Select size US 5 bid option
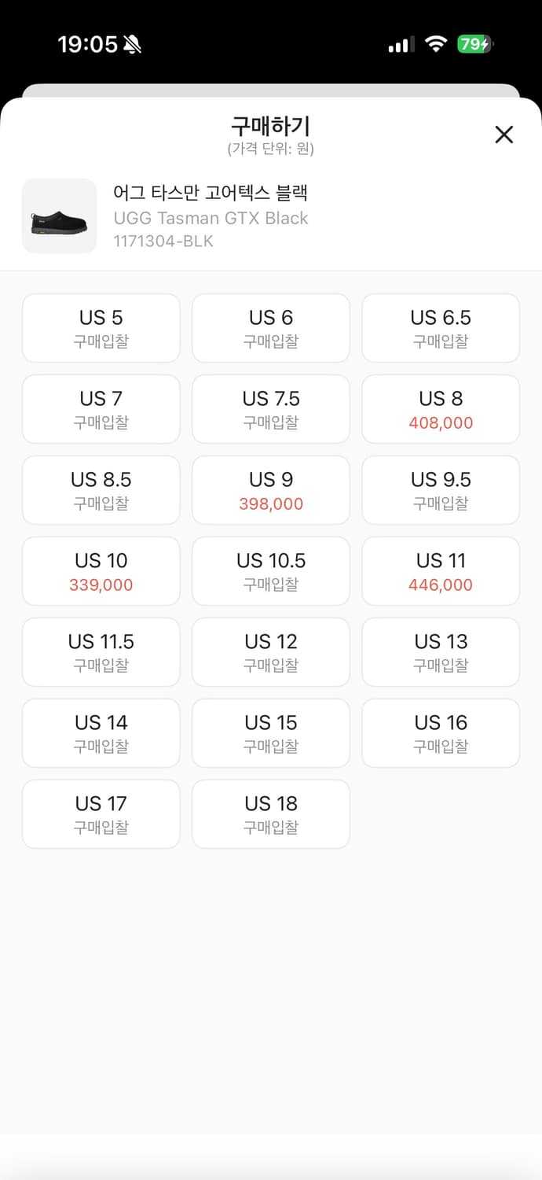 [101, 328]
